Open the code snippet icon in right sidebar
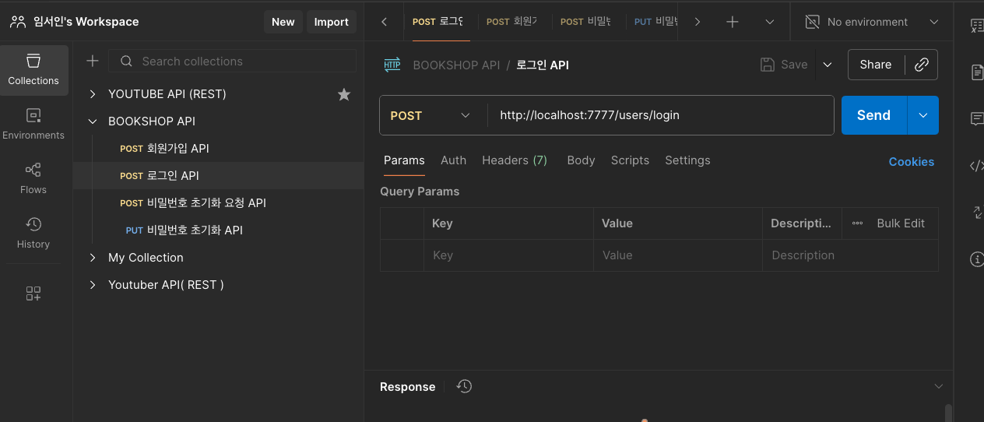The width and height of the screenshot is (984, 422). tap(977, 165)
